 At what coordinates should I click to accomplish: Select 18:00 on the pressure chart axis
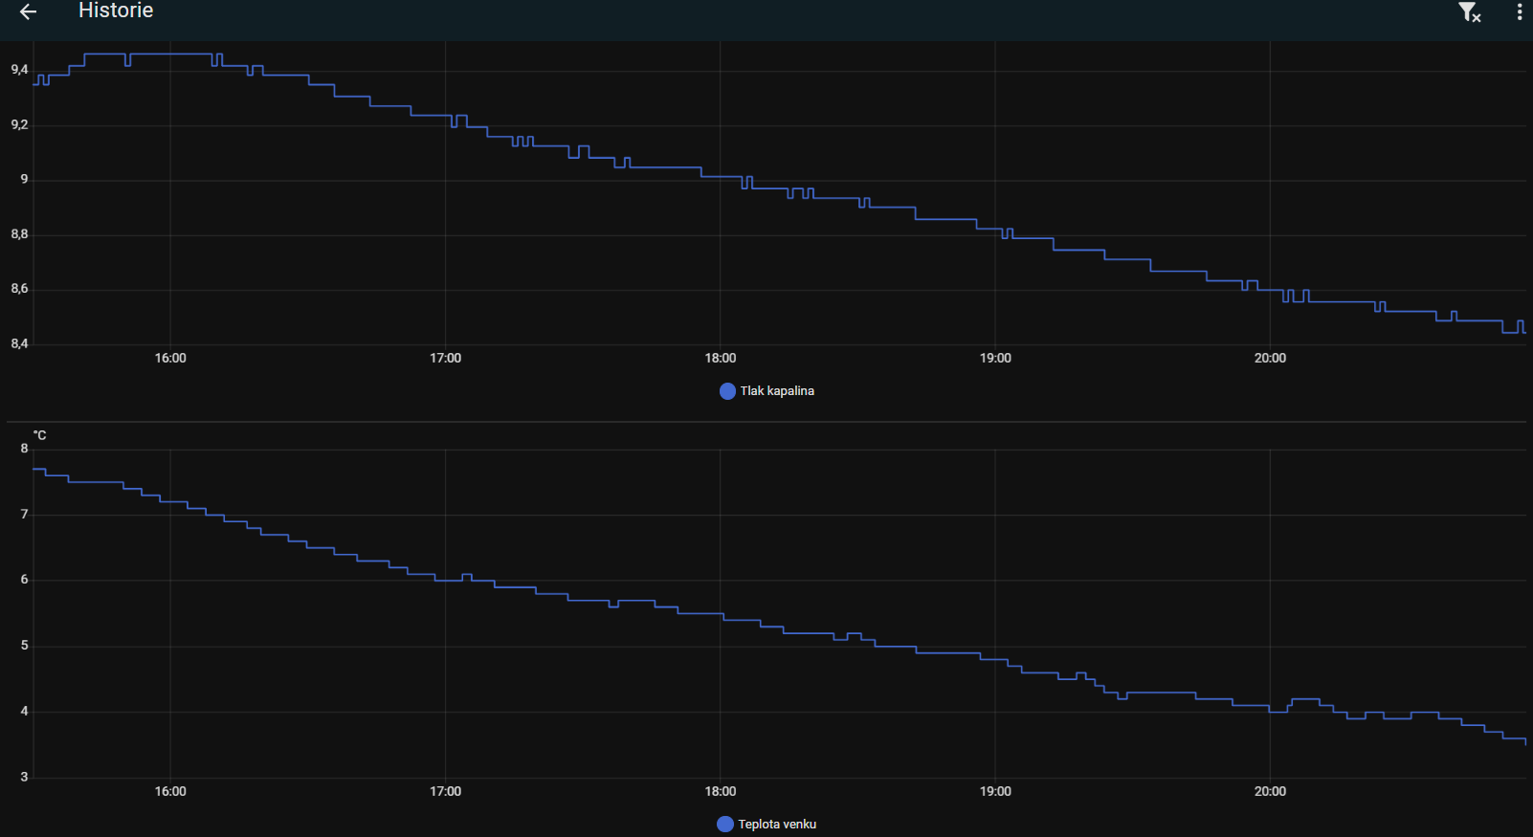(x=721, y=358)
